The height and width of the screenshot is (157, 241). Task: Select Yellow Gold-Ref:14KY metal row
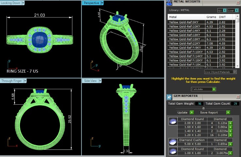pyautogui.click(x=186, y=30)
